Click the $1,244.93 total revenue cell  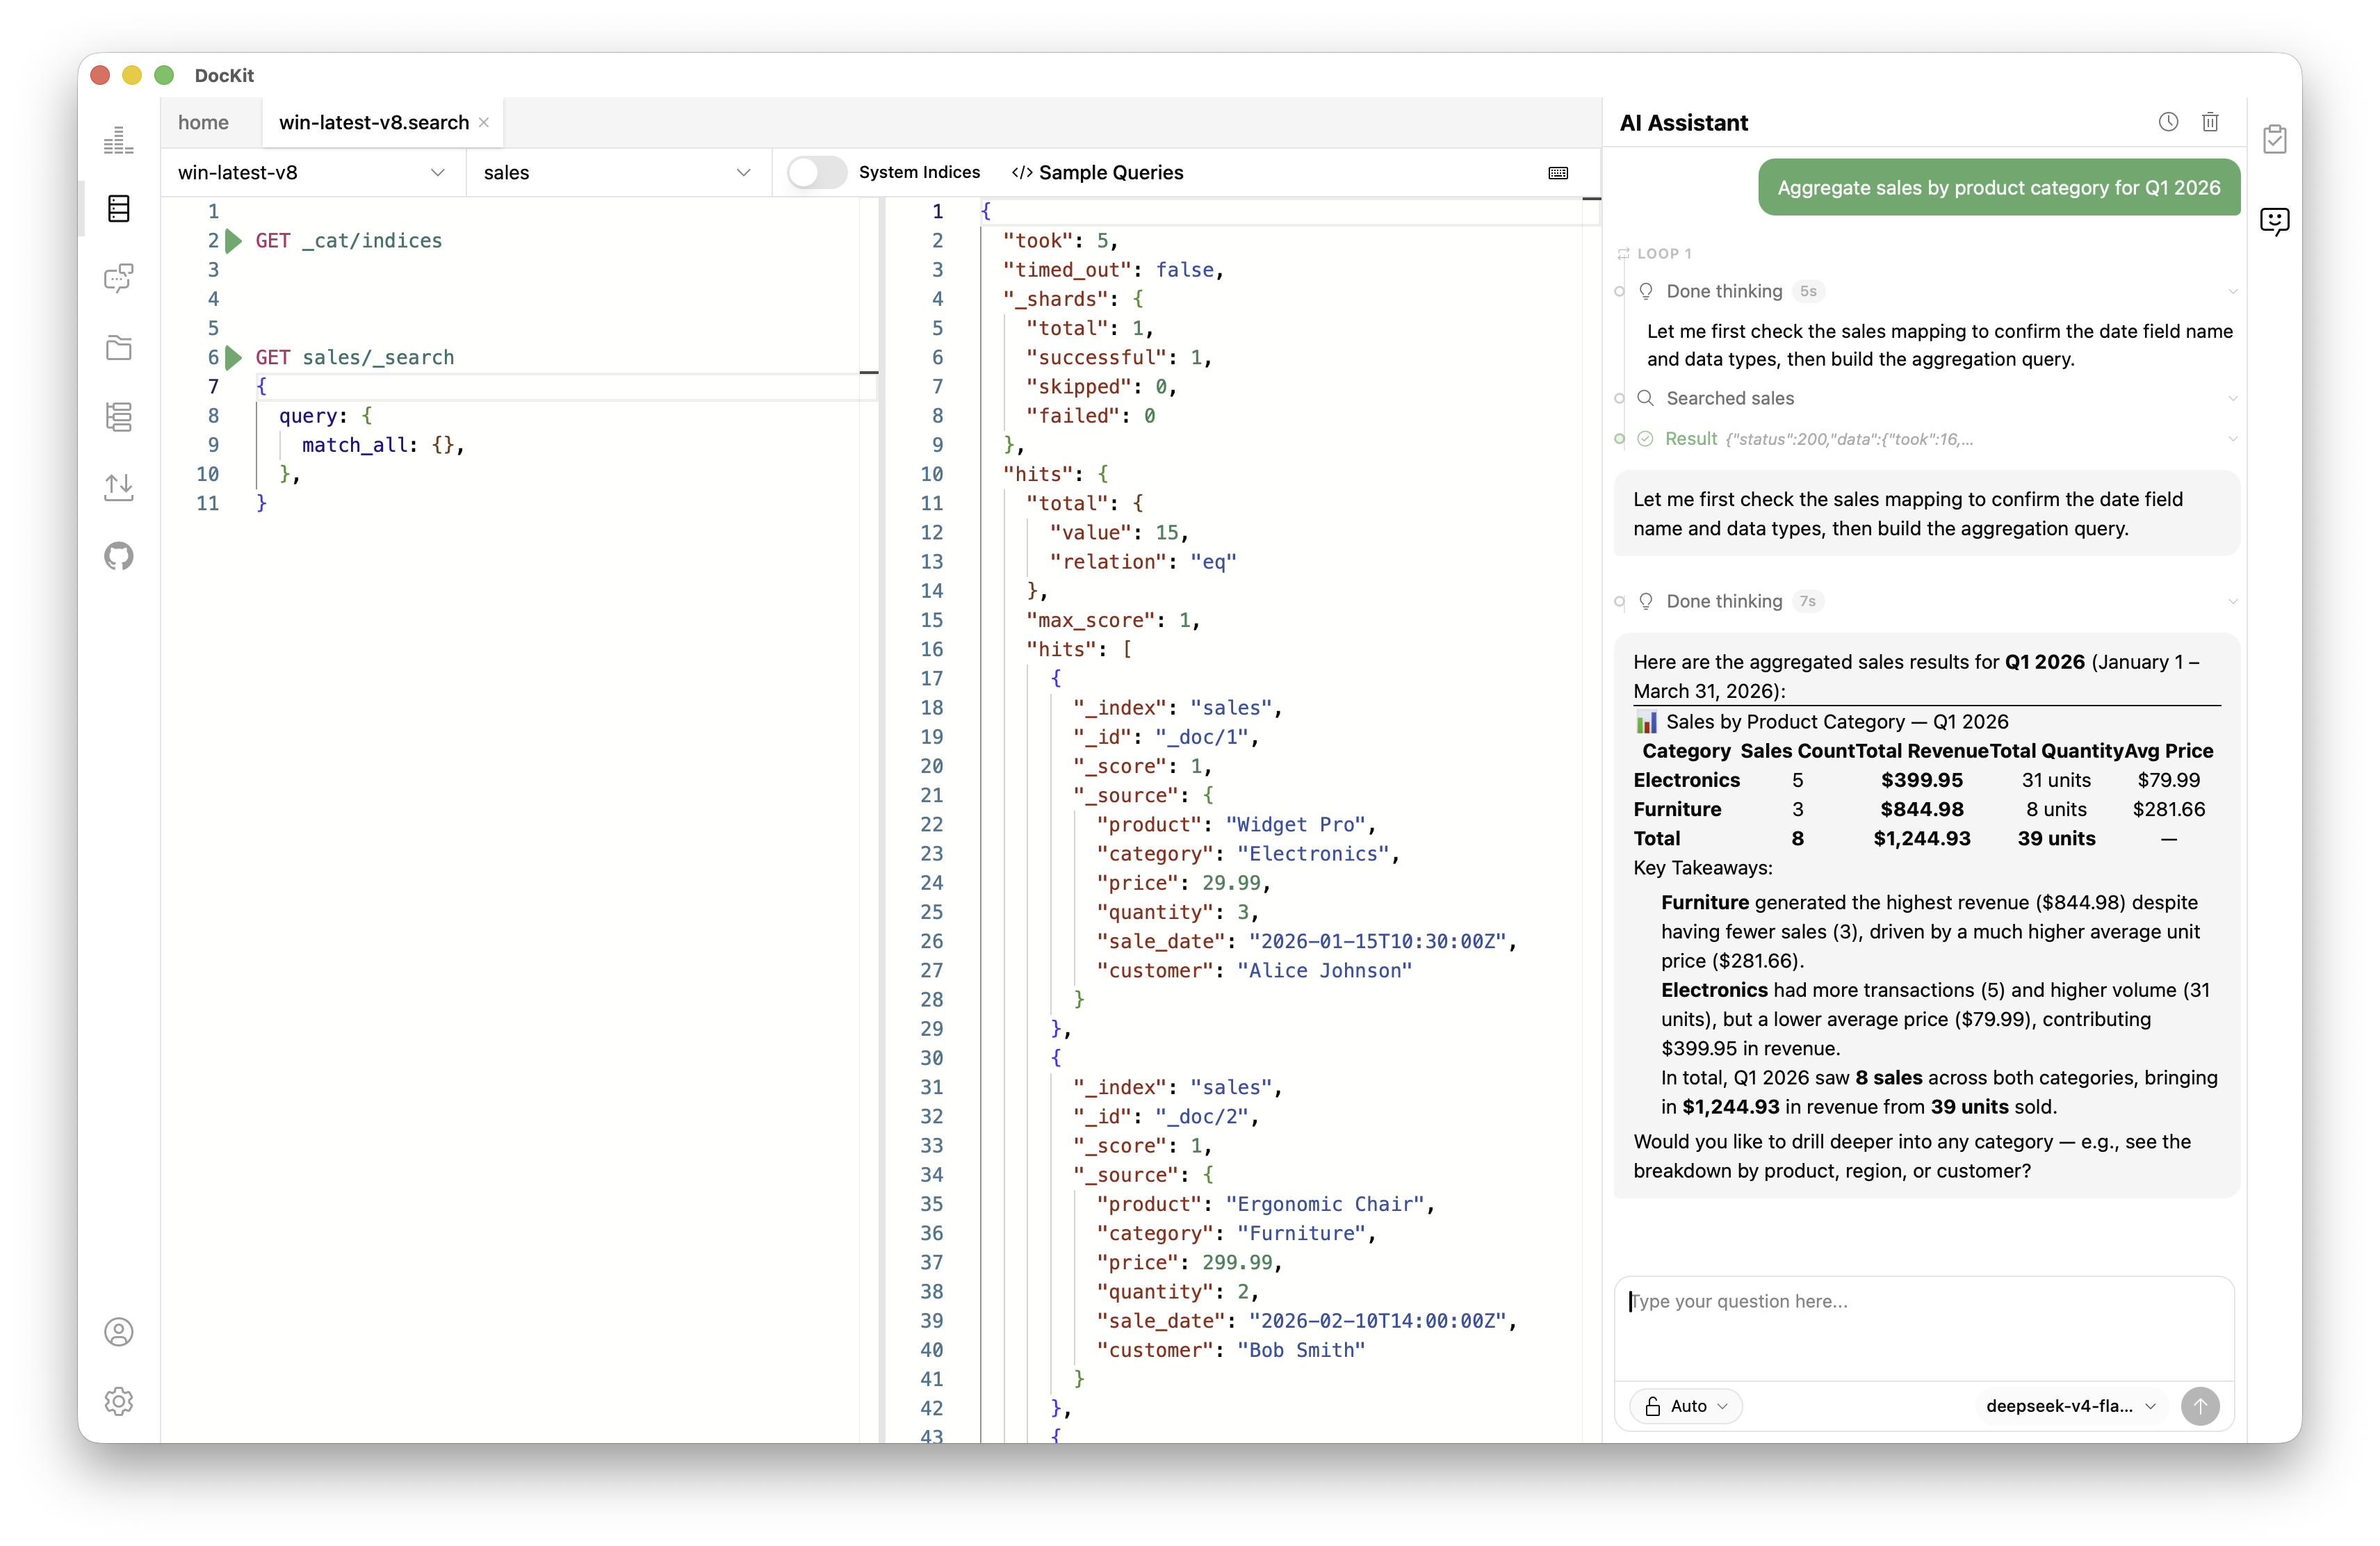tap(1922, 839)
